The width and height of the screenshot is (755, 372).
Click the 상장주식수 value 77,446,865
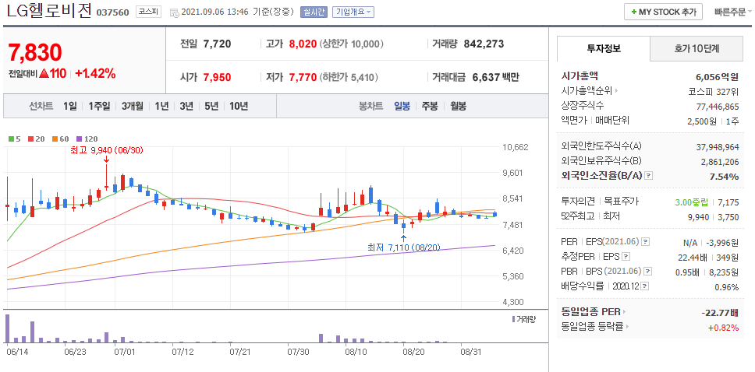(x=718, y=106)
